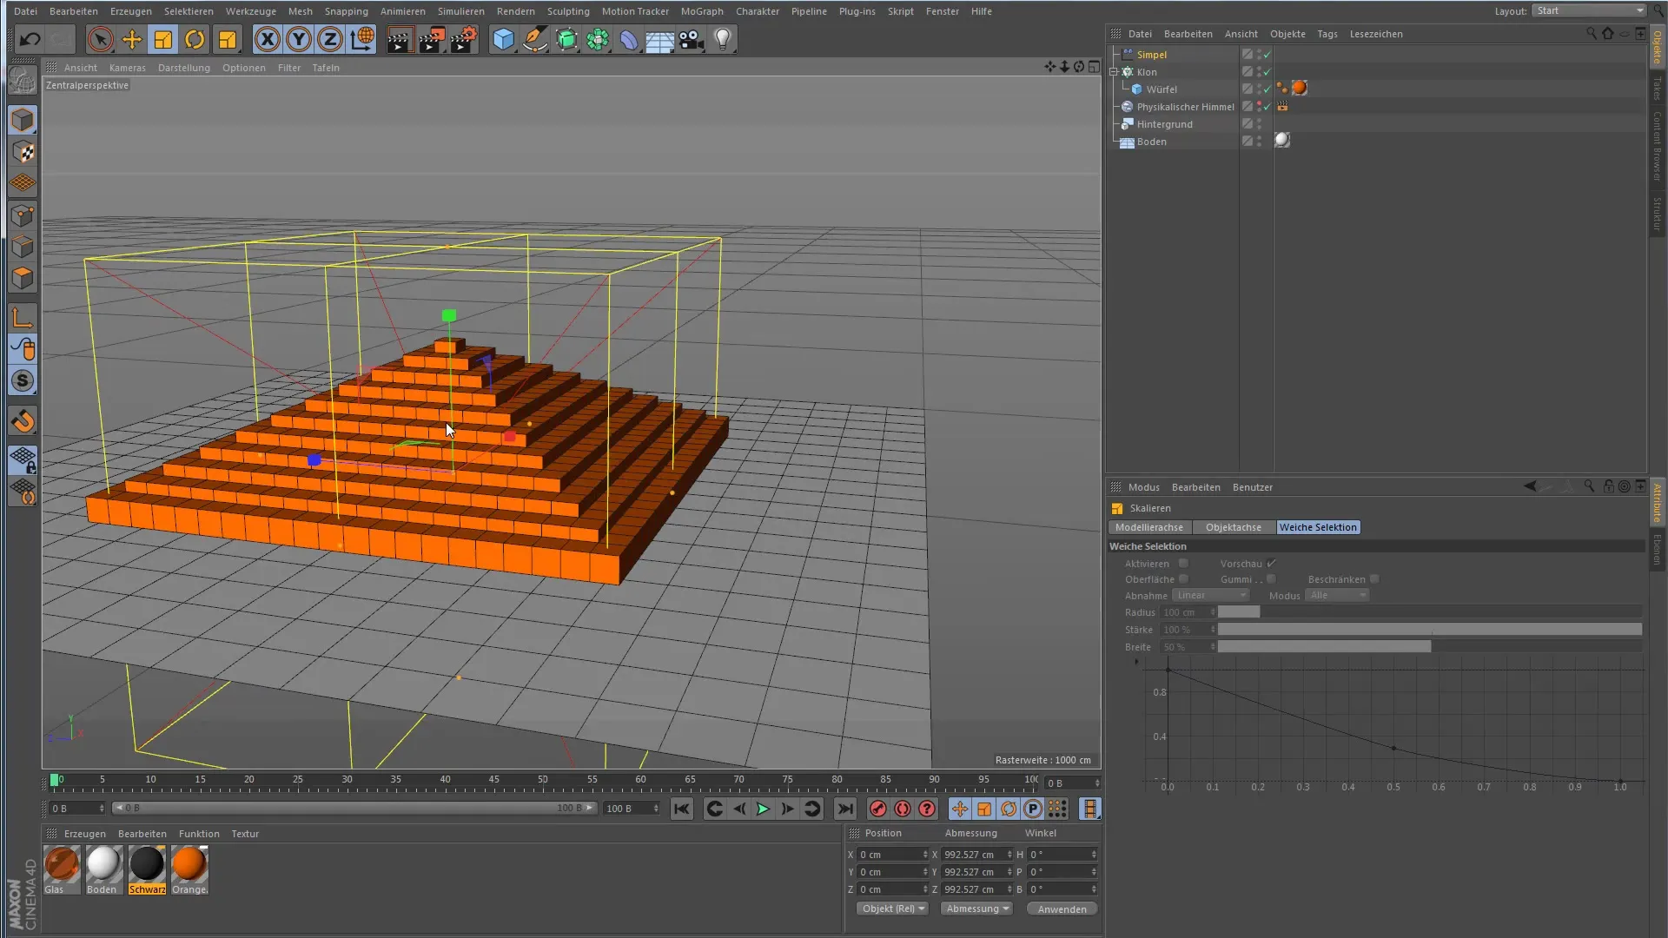This screenshot has height=938, width=1668.
Task: Switch to Modellierachse tab
Action: click(x=1149, y=527)
